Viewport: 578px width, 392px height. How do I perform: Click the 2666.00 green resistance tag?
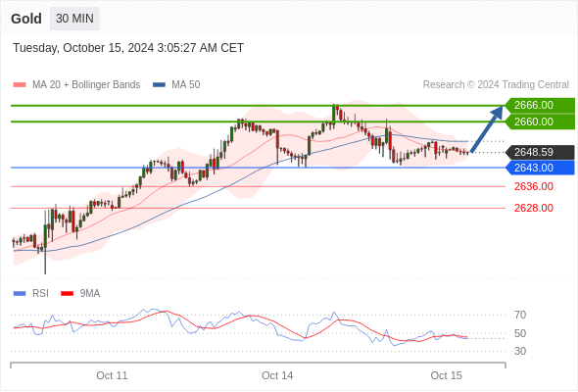[540, 105]
